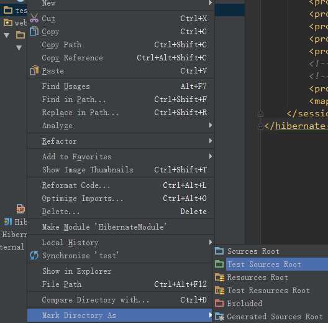Open Replace in Path... dialog
The width and height of the screenshot is (328, 323).
[121, 113]
